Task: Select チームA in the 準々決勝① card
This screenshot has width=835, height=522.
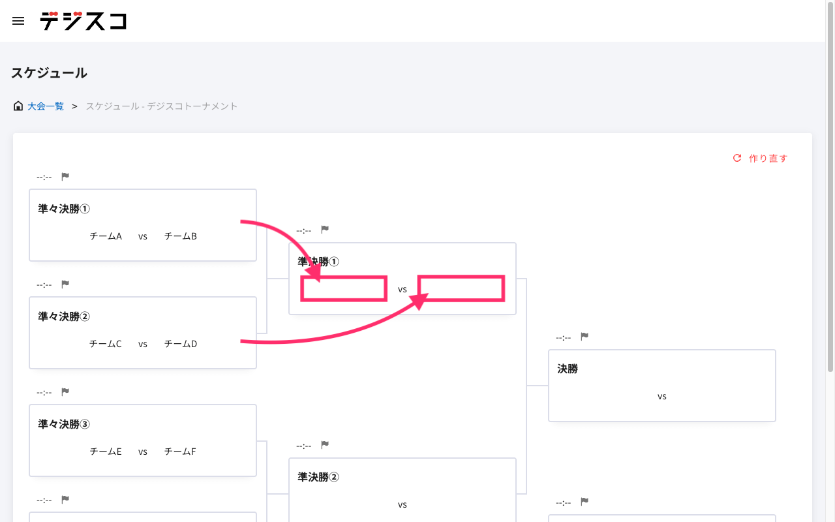Action: point(106,236)
